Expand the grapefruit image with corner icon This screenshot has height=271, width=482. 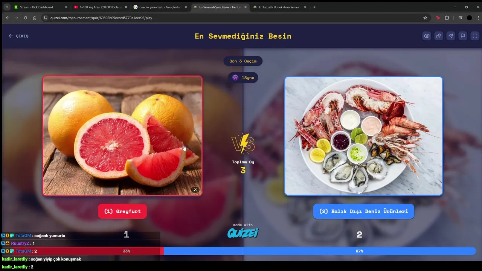(x=195, y=190)
